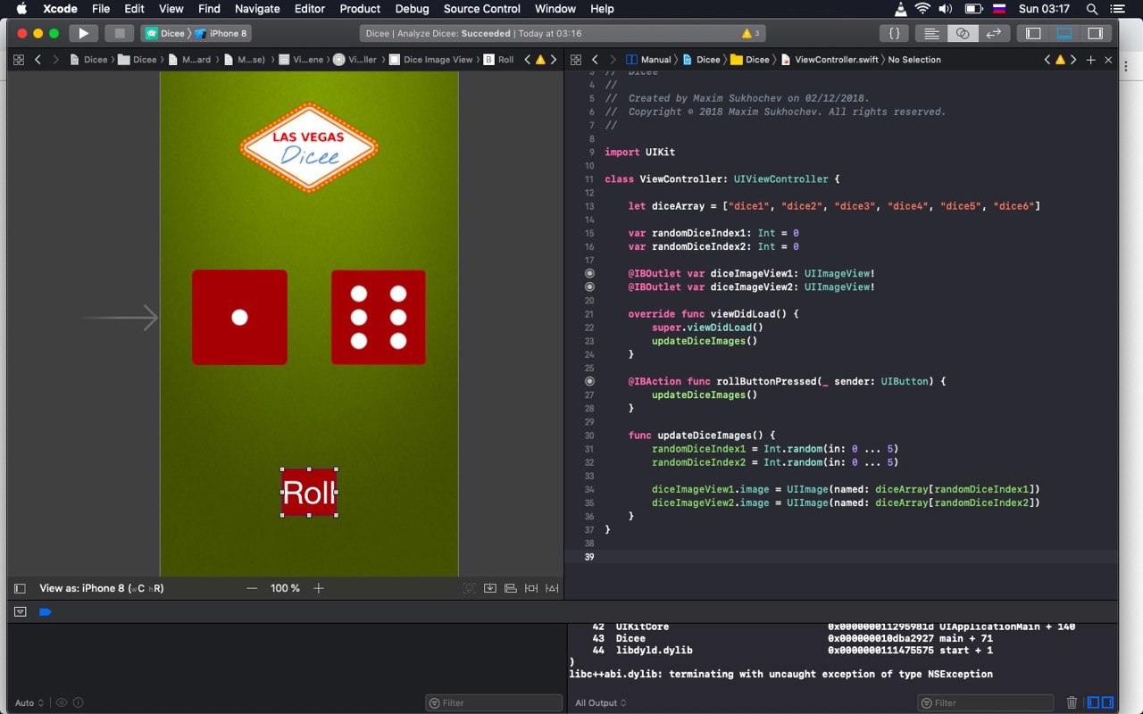This screenshot has width=1143, height=714.
Task: Open the Roll jump bar segment
Action: coord(499,60)
